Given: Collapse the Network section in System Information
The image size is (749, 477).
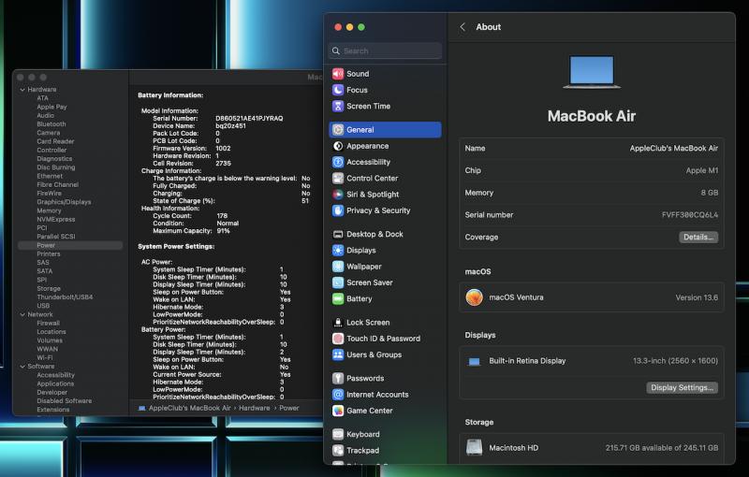Looking at the screenshot, I should [x=22, y=315].
